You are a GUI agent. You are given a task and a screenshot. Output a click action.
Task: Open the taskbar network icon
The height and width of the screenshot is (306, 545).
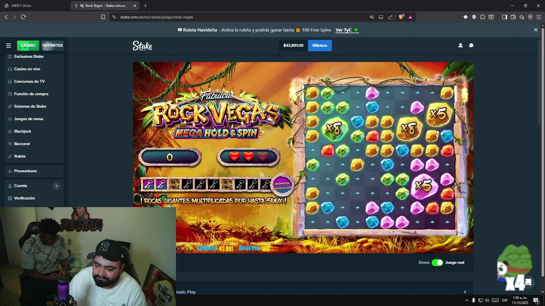click(480, 300)
